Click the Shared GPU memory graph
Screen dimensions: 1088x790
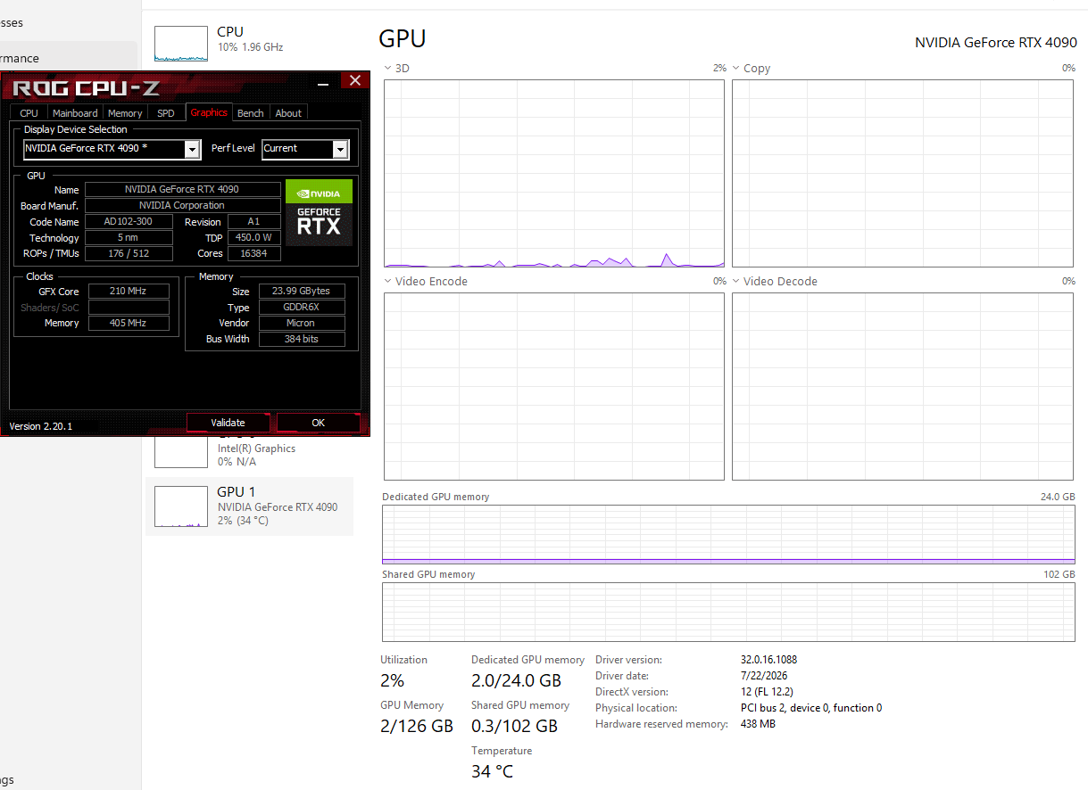coord(728,612)
